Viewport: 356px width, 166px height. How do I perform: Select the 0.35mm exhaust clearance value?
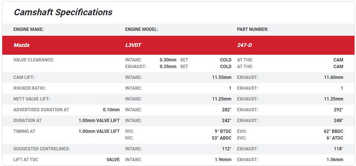168,67
